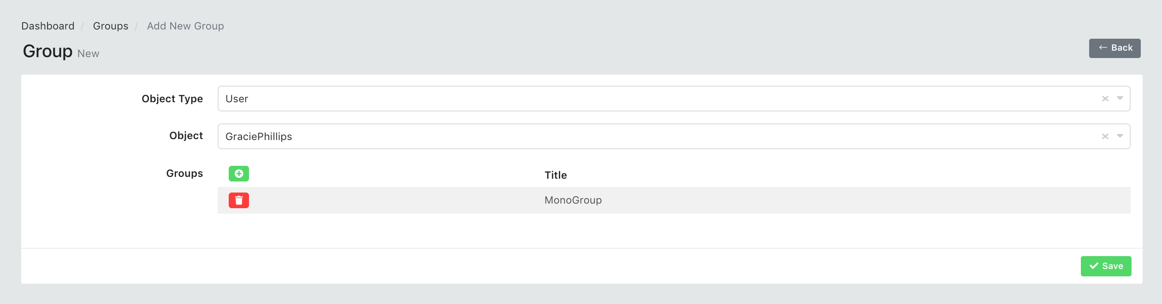Open the Object select showing GraciePhillips
This screenshot has height=304, width=1162.
click(674, 136)
